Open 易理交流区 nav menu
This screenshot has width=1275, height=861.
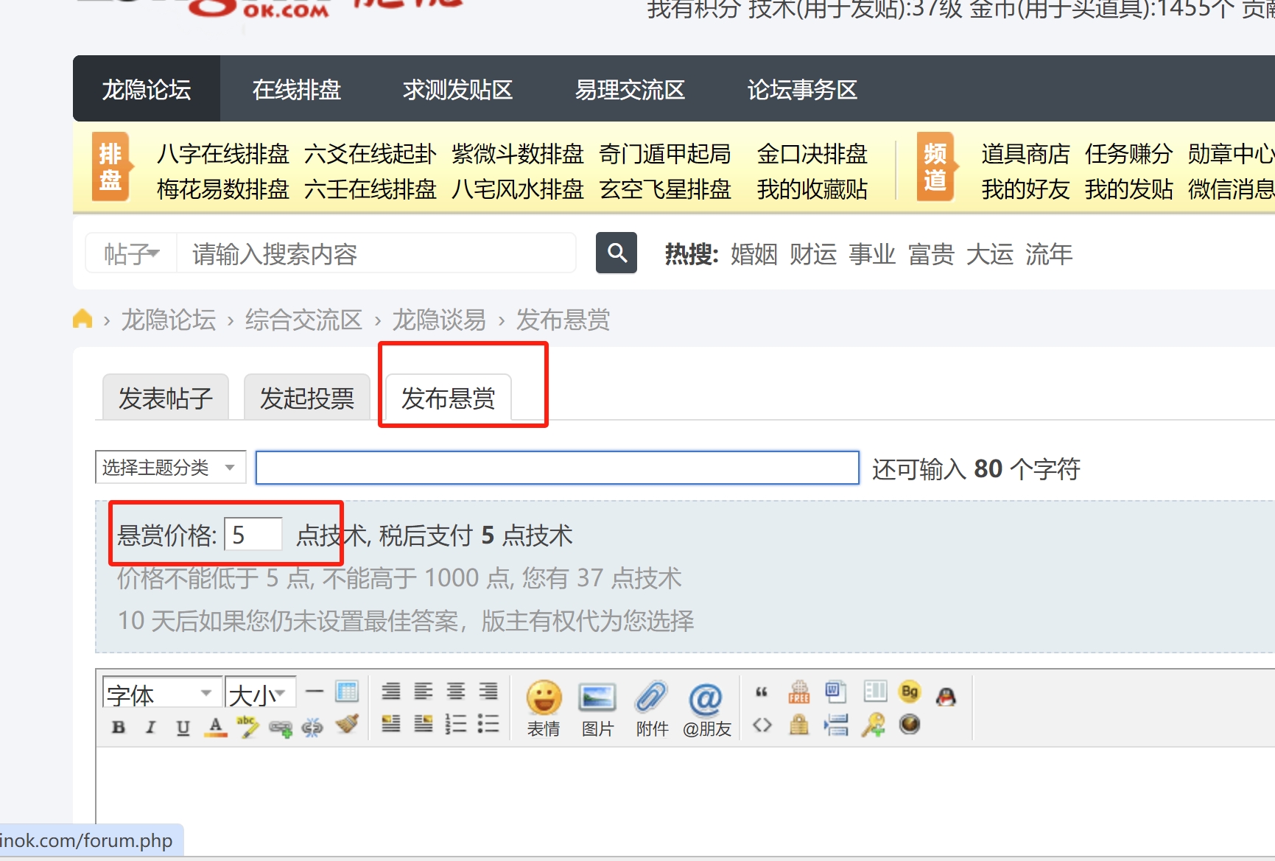click(630, 89)
